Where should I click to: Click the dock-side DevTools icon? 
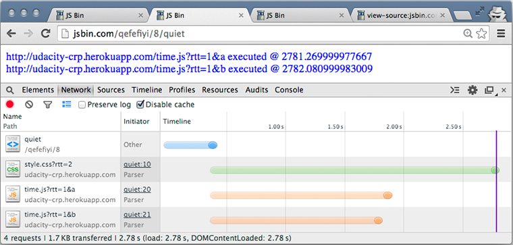489,90
